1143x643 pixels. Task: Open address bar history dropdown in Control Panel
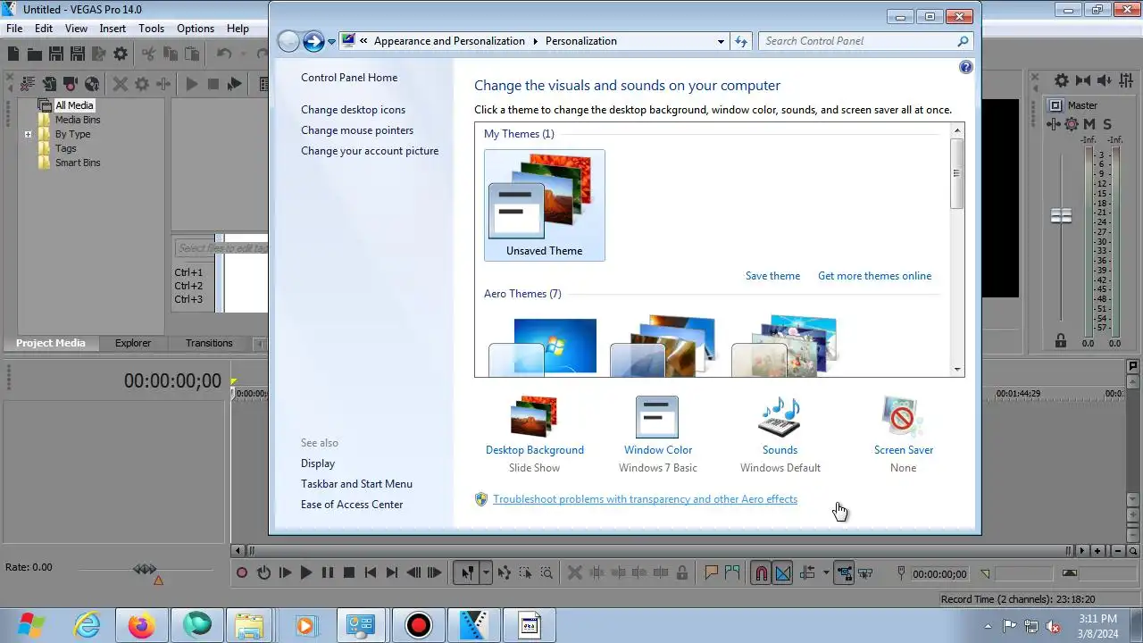(x=722, y=41)
